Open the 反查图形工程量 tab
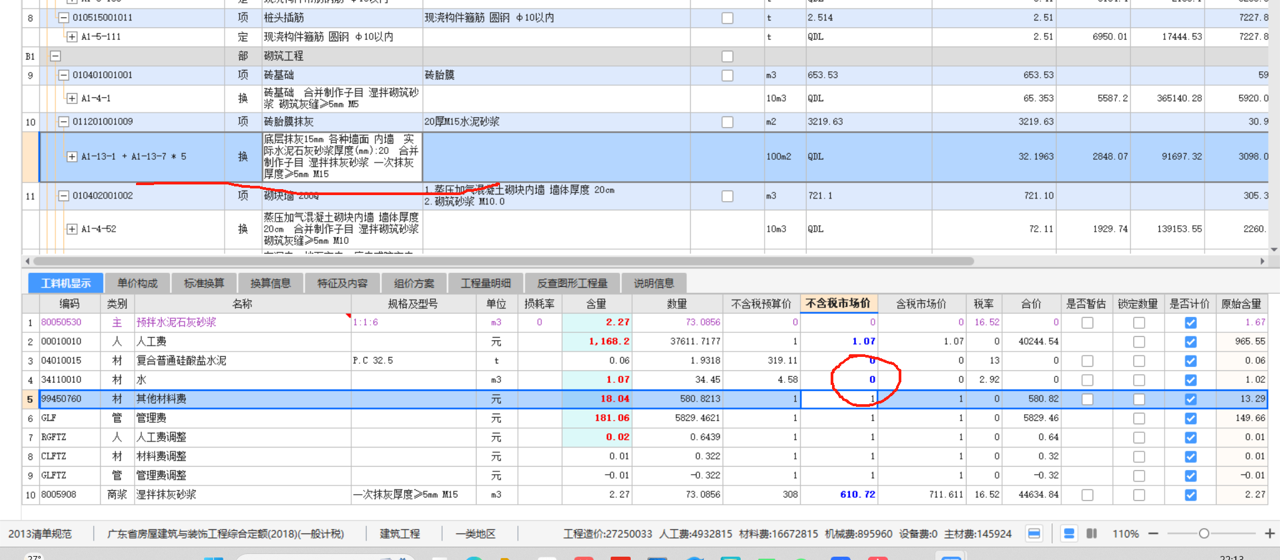This screenshot has width=1280, height=560. [573, 284]
